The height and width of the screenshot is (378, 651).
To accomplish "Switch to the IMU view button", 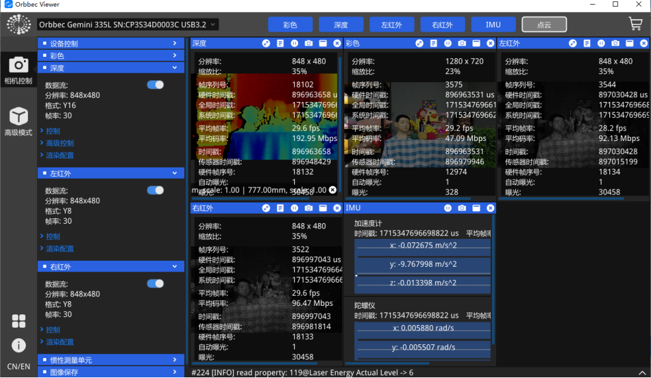I will tap(493, 24).
